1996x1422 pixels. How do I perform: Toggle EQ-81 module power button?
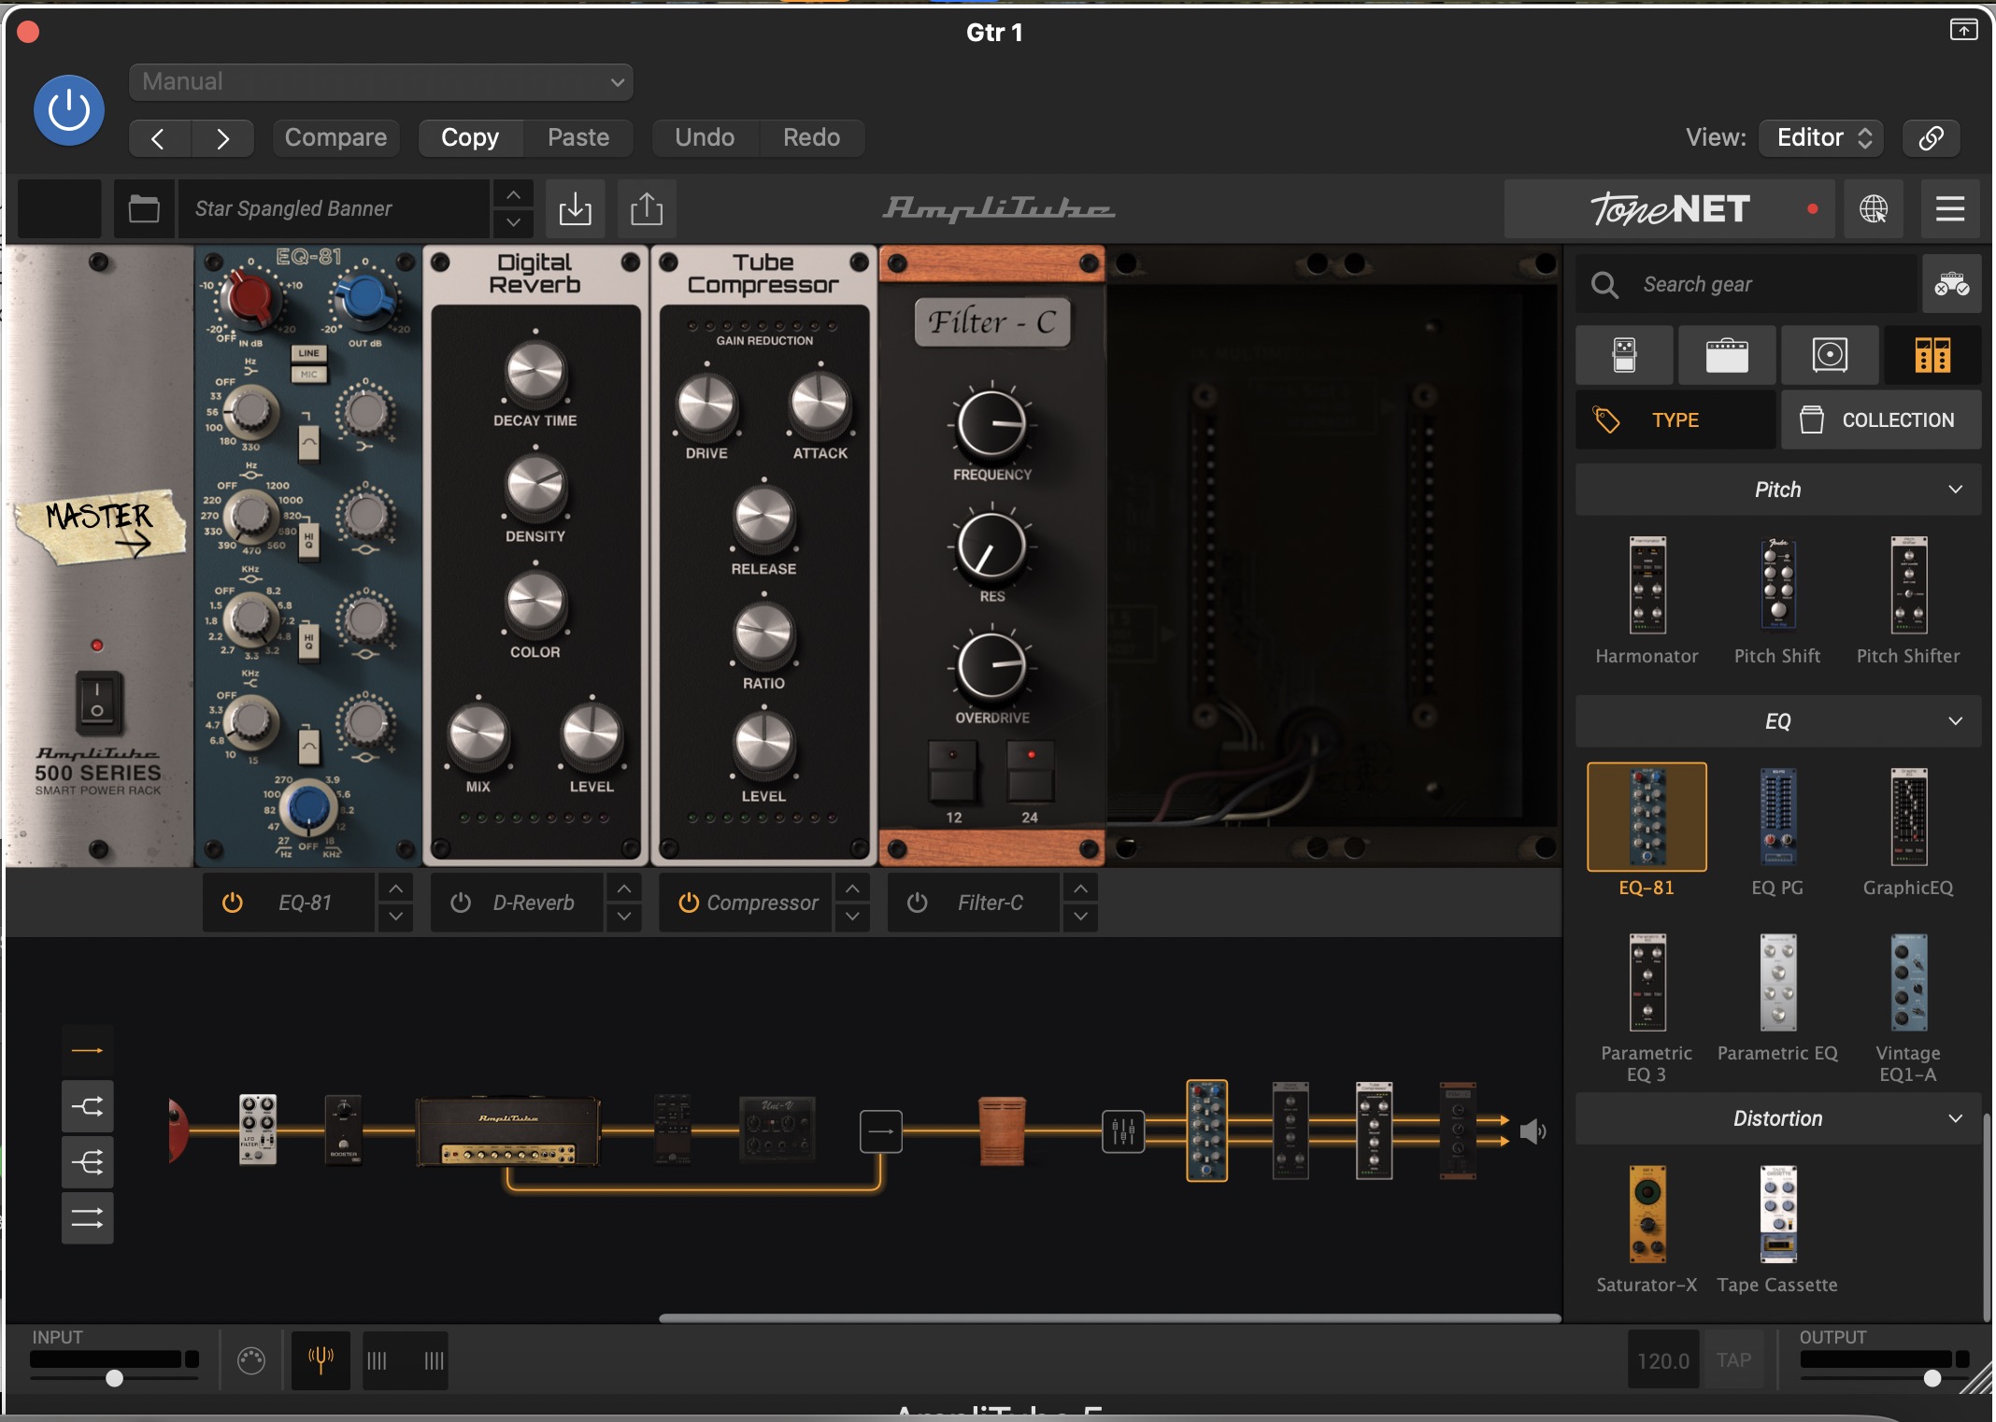(233, 903)
